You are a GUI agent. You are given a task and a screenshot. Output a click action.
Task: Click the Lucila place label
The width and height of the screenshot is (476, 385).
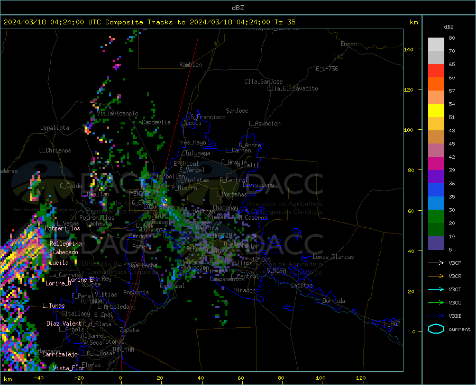(x=59, y=263)
